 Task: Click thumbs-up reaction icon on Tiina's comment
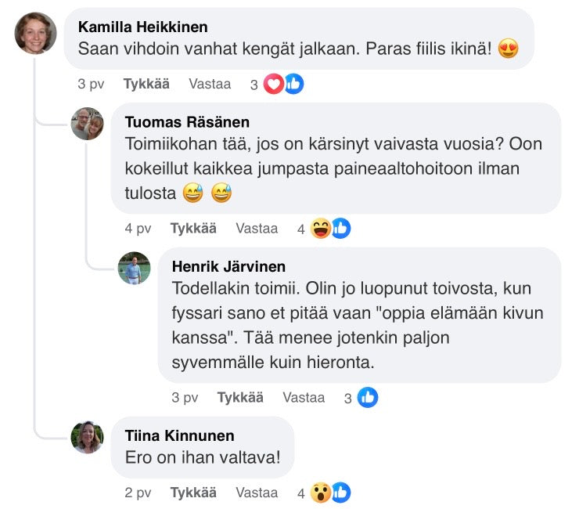[340, 493]
